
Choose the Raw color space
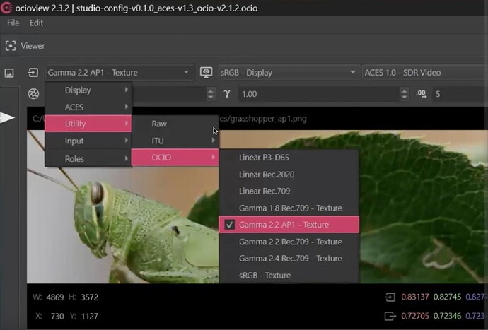click(x=175, y=124)
